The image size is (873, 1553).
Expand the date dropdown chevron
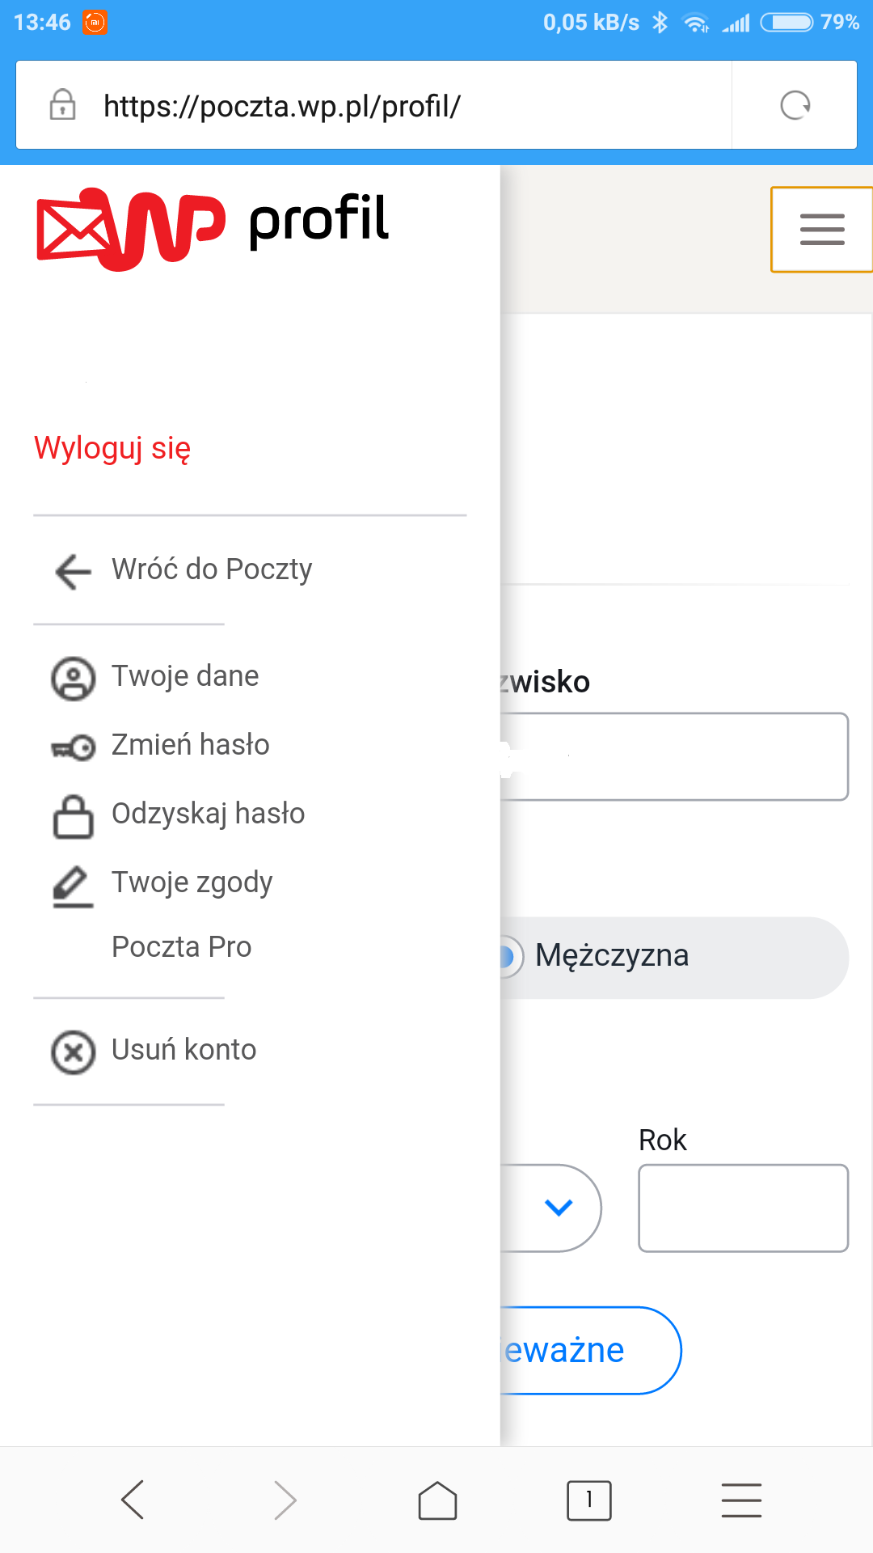[559, 1208]
